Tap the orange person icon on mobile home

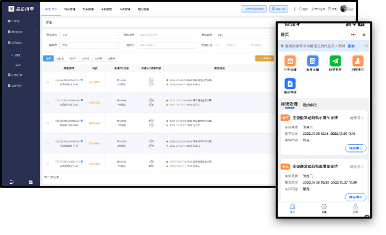(358, 61)
